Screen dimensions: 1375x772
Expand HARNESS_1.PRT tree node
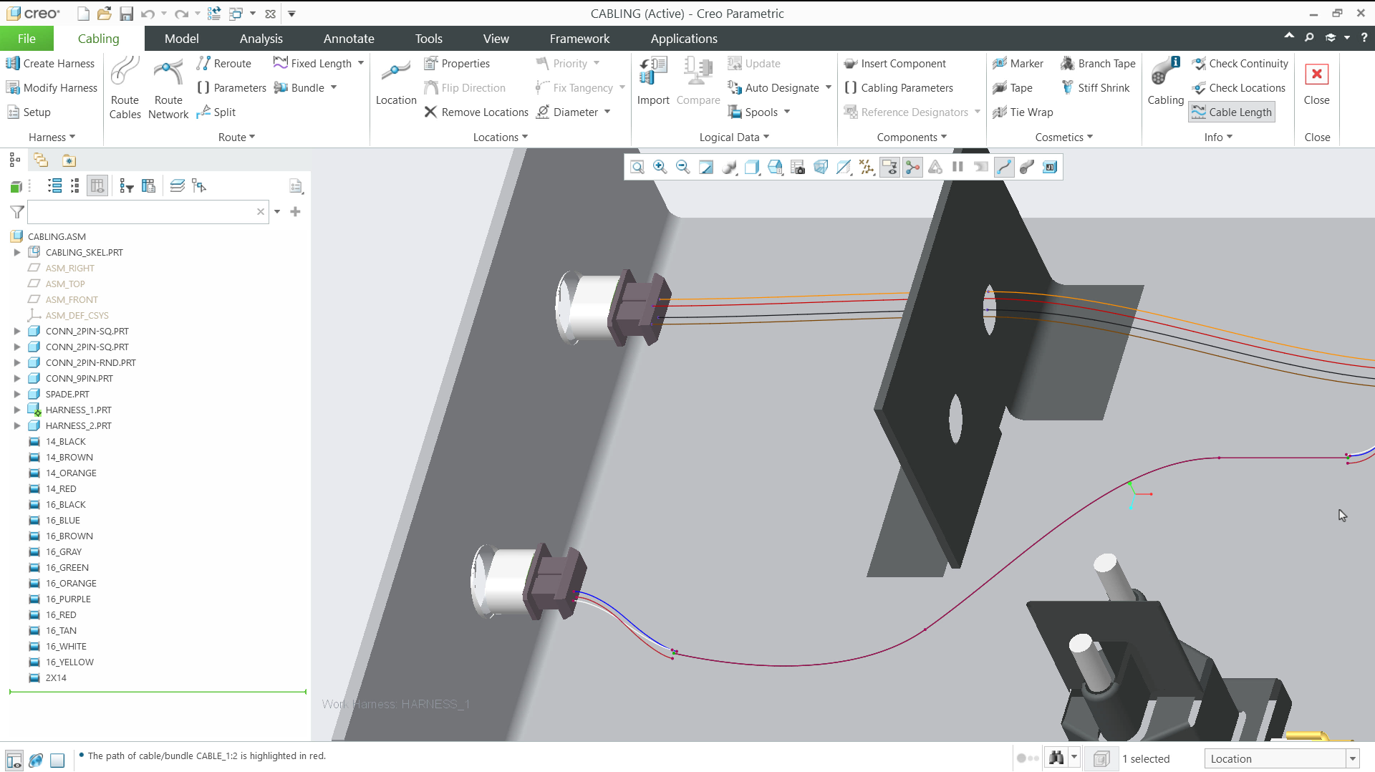click(17, 410)
